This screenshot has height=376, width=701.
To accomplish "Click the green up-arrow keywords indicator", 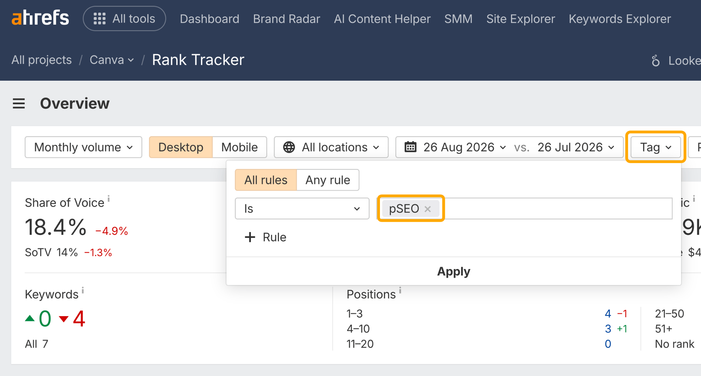I will click(x=30, y=318).
